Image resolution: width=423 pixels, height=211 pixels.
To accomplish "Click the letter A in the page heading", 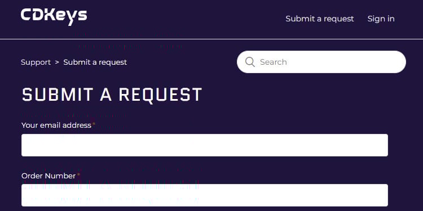I will pos(106,95).
